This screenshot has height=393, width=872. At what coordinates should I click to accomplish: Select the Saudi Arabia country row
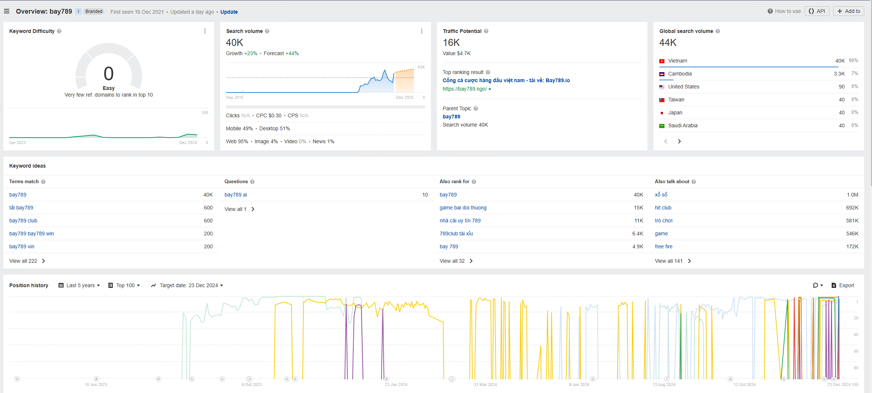point(758,125)
